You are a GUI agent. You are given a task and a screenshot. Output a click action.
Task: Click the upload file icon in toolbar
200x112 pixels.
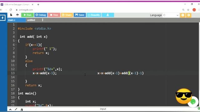pos(17,15)
